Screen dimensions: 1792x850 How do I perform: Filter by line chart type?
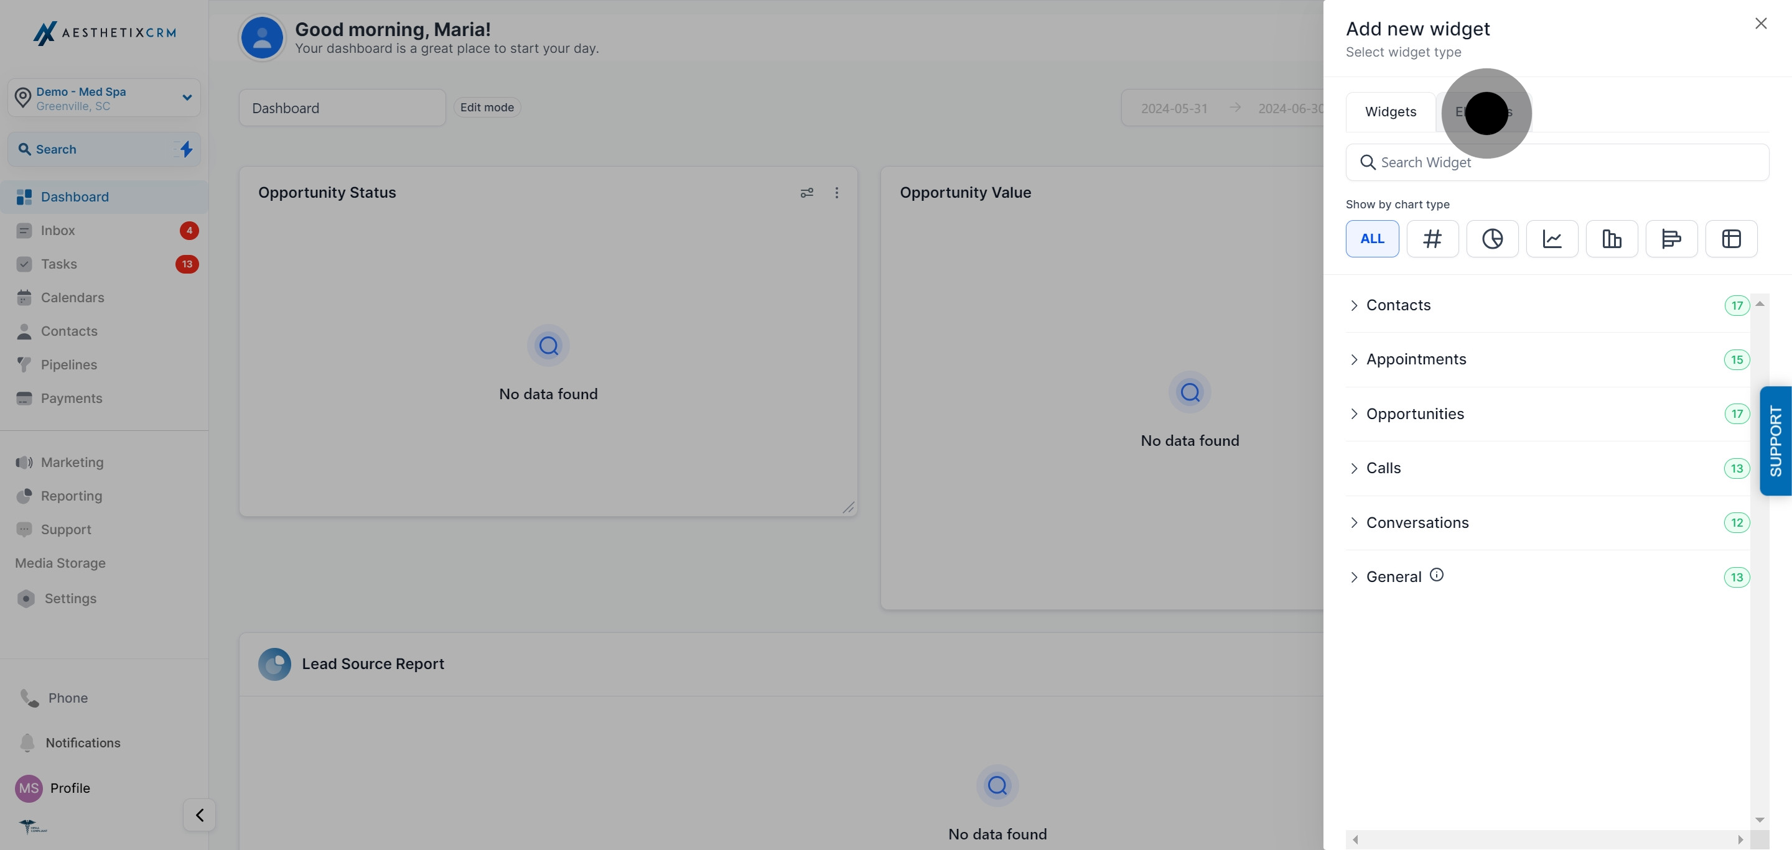click(1552, 238)
